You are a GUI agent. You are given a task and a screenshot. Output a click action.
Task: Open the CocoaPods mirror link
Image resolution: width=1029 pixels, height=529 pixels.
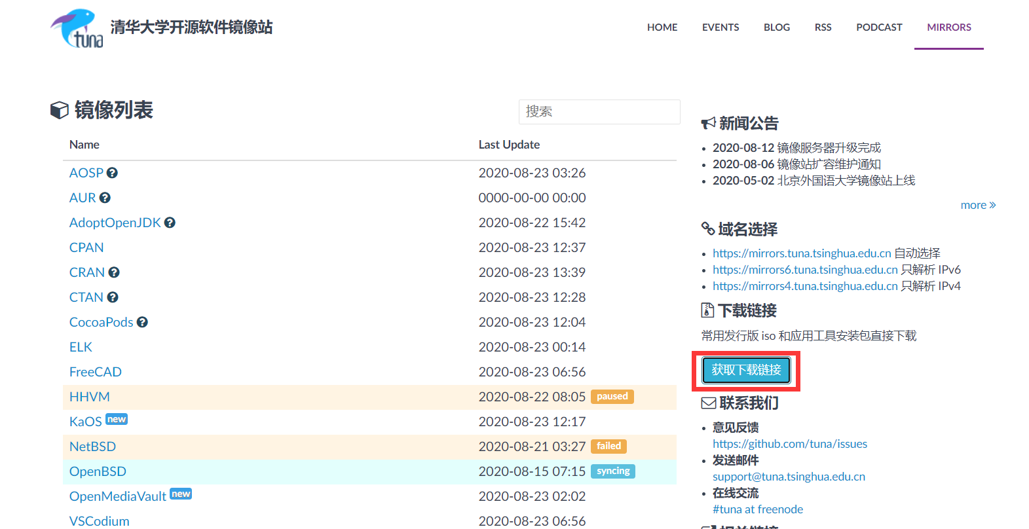point(102,322)
